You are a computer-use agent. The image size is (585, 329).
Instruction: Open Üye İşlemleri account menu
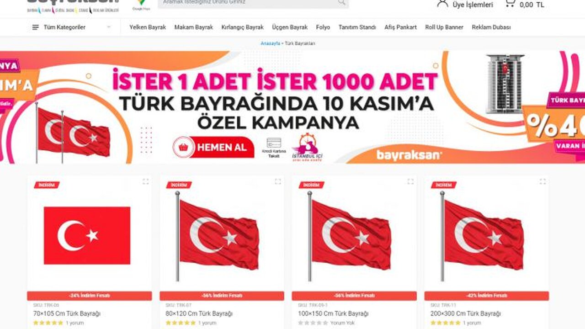[x=473, y=5]
